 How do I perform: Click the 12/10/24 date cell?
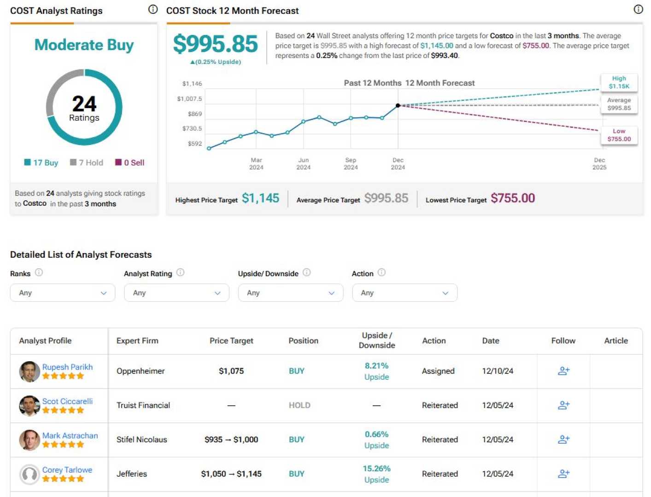click(x=498, y=371)
